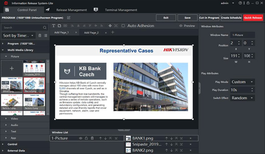Viewport: 265px width, 154px height.
Task: Remove Snipaste_2019 item from playlist
Action: (191, 144)
